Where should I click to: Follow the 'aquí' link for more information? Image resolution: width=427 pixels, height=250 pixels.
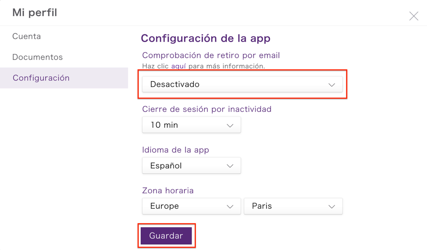tap(178, 66)
